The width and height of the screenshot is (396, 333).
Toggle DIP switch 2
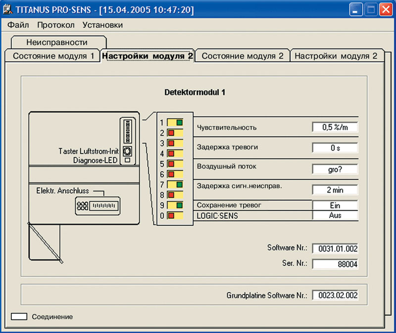[x=175, y=133]
